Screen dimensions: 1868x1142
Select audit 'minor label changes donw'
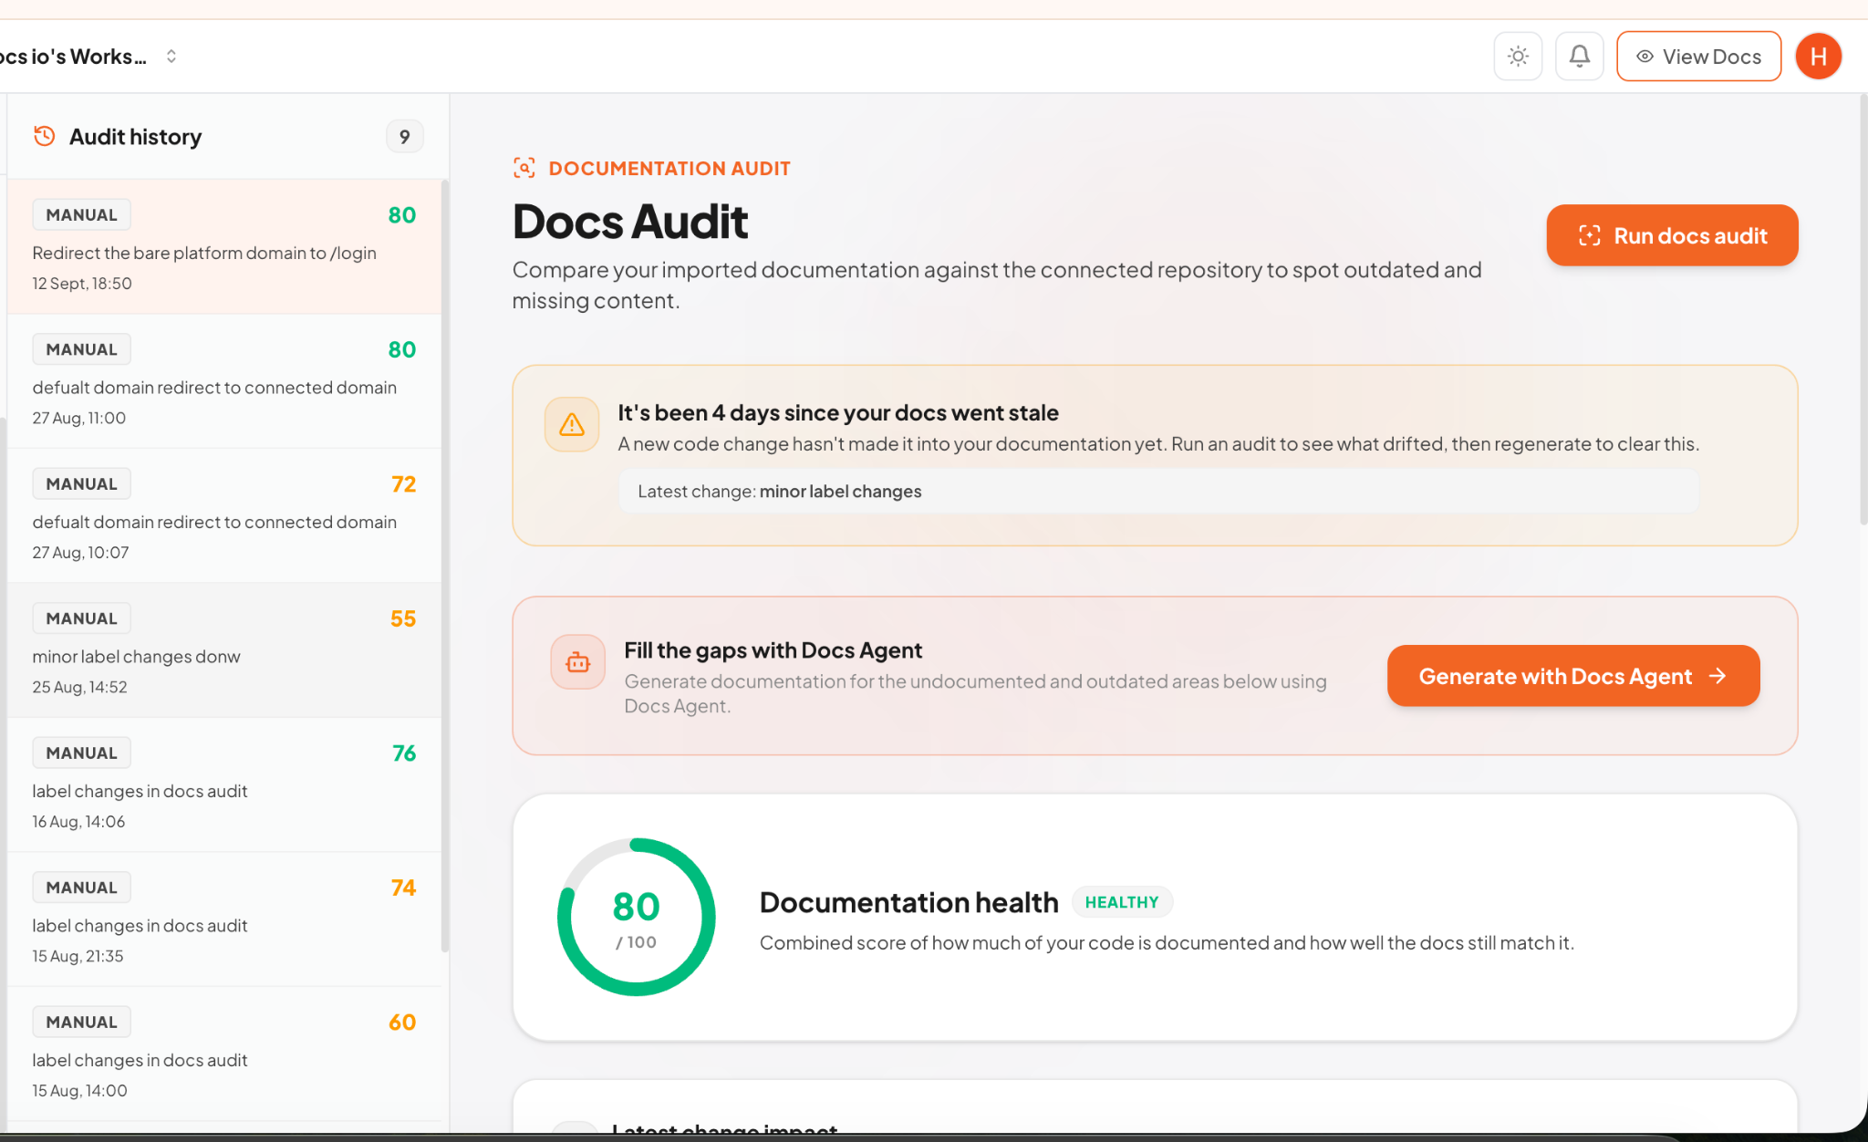pos(224,650)
